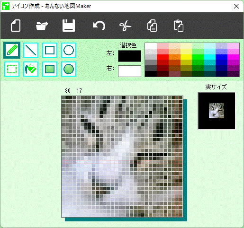Viewport: 244px width, 228px height.
Task: Pick pure red from the color palette
Action: (x=163, y=57)
